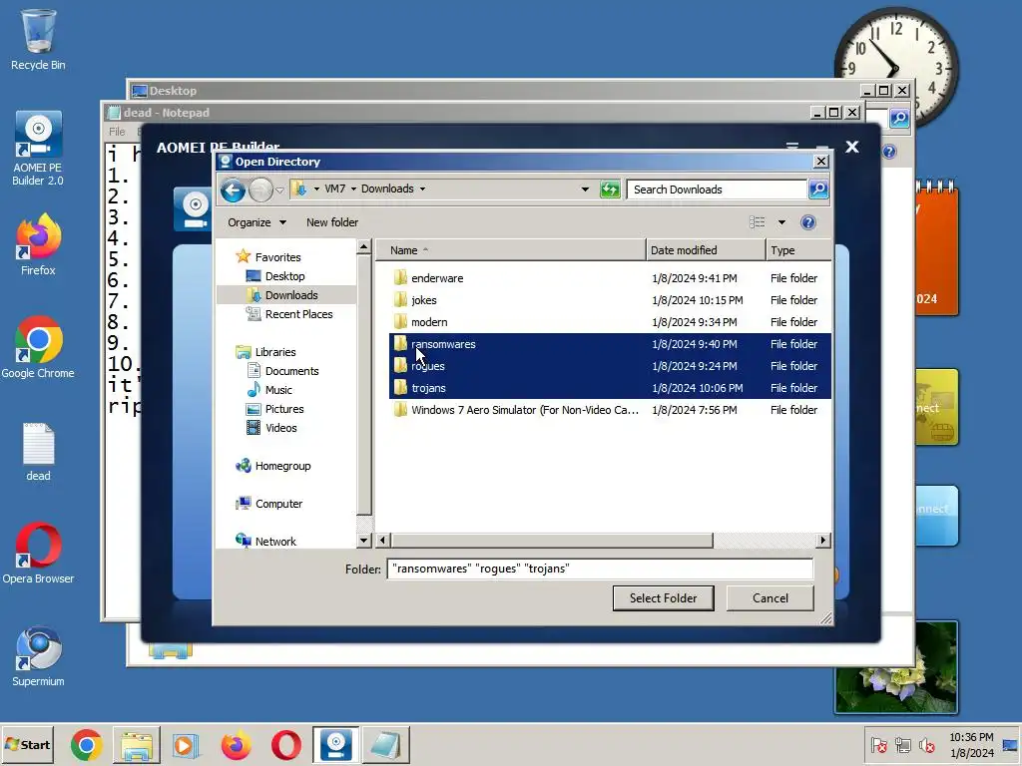Open view options dropdown arrow
Viewport: 1022px width, 766px height.
[x=781, y=222]
